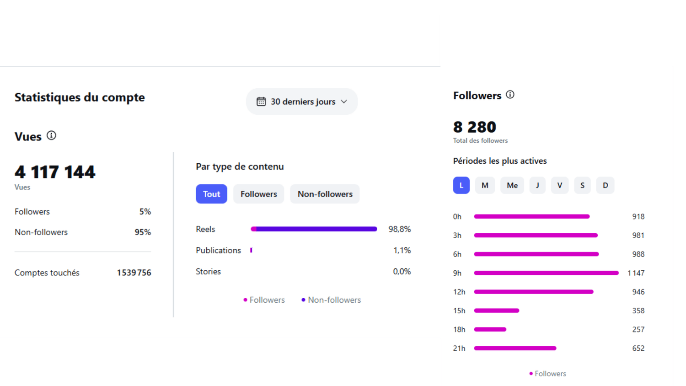
Task: Select day M in active periods
Action: pyautogui.click(x=485, y=185)
